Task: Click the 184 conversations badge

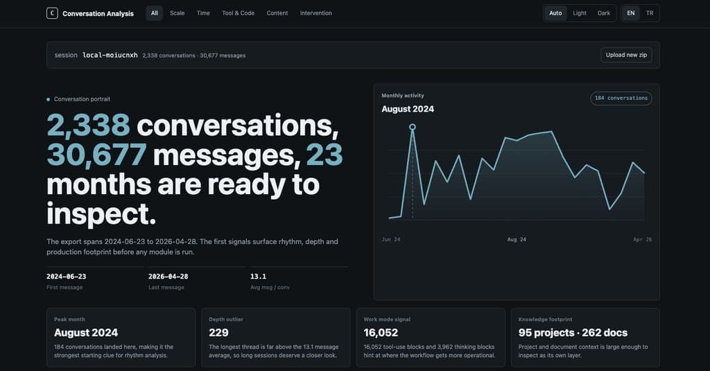Action: pyautogui.click(x=621, y=98)
